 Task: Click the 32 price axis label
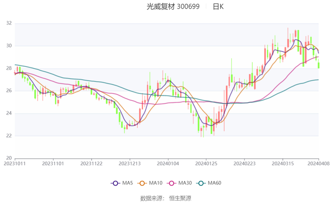pyautogui.click(x=9, y=23)
